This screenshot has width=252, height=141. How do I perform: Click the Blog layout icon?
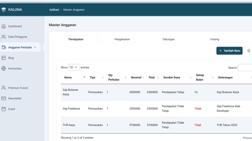pos(3,58)
